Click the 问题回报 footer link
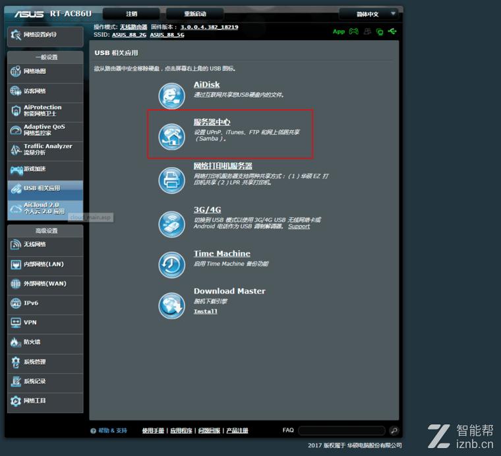Viewport: 501px width, 456px height. tap(209, 431)
